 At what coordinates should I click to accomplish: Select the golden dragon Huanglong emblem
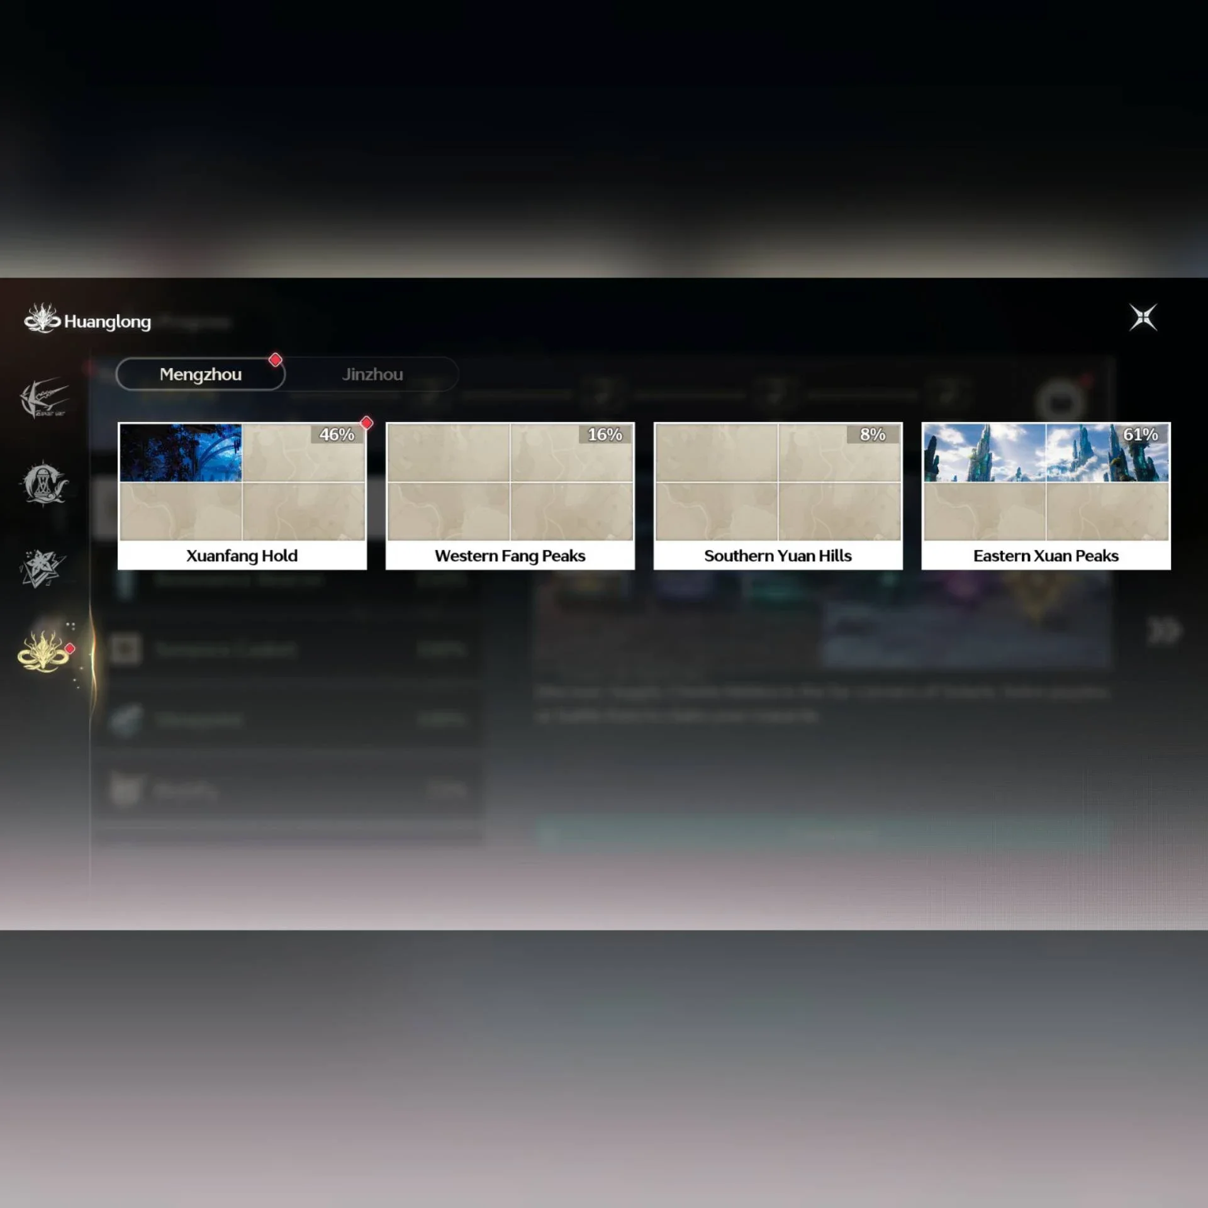(43, 652)
